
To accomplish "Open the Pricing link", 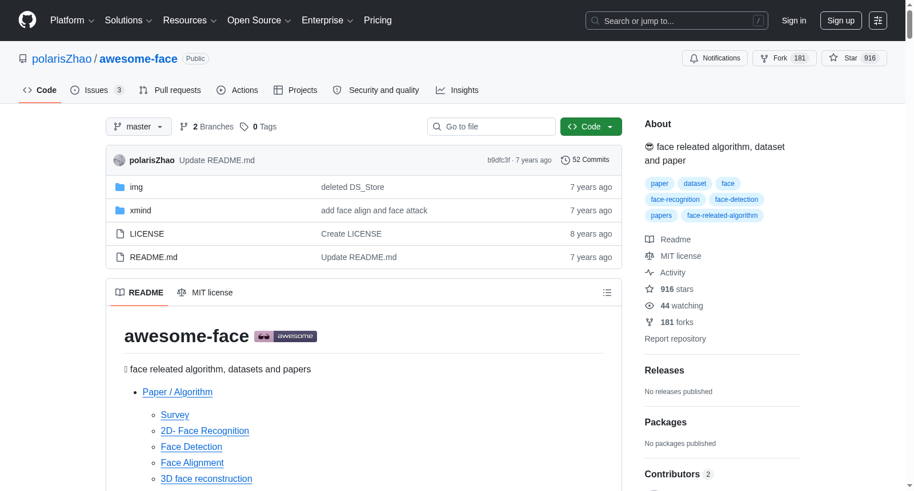I will [x=378, y=21].
